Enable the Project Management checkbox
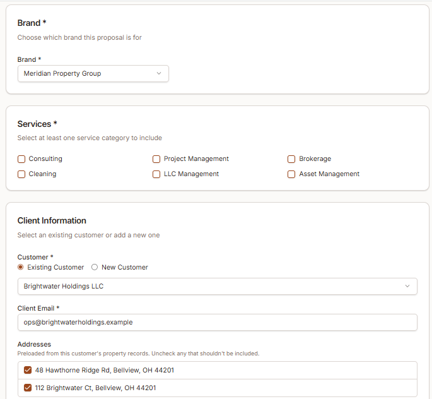This screenshot has width=432, height=399. click(x=156, y=159)
